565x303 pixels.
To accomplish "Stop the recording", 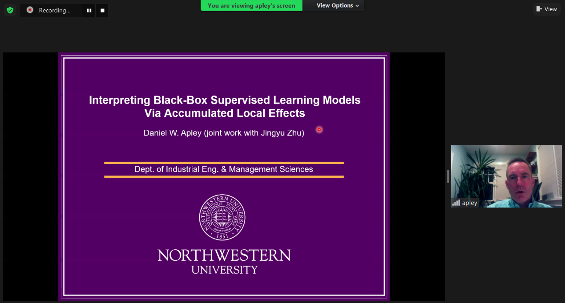I will [102, 10].
